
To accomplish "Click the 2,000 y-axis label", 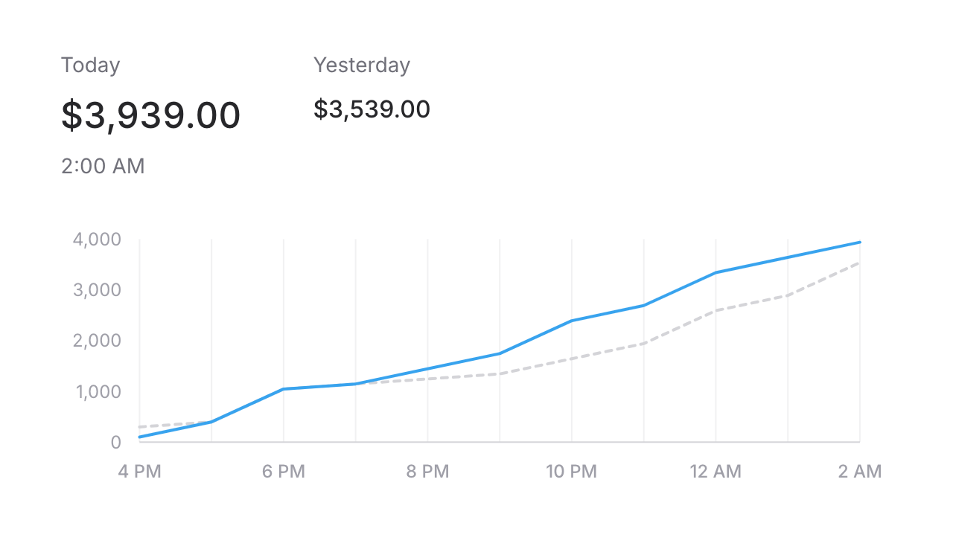I will pyautogui.click(x=97, y=341).
